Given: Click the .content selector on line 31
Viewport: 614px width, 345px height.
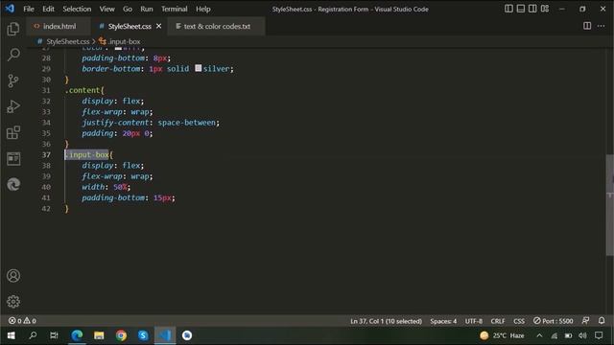Looking at the screenshot, I should pyautogui.click(x=83, y=90).
